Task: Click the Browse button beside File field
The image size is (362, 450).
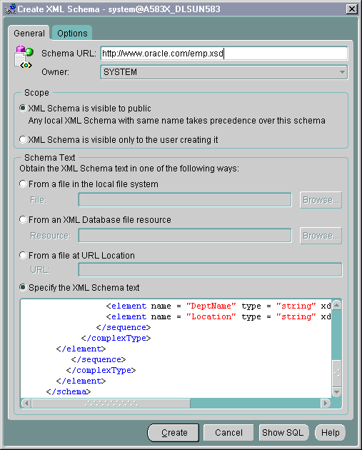Action: [x=321, y=200]
